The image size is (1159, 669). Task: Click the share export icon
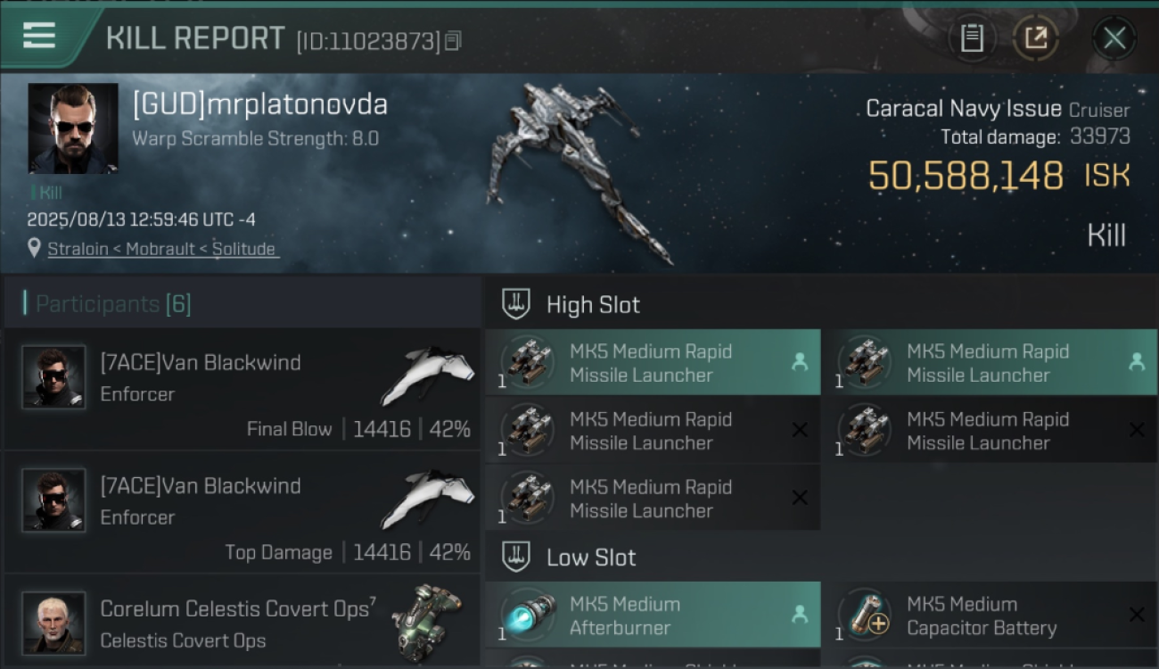tap(1035, 37)
